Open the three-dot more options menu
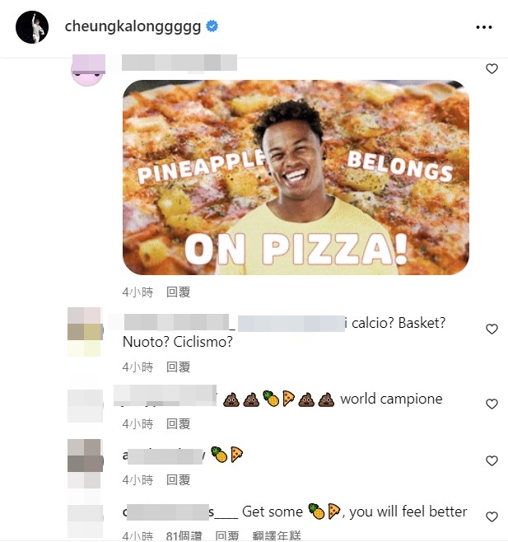 483,27
